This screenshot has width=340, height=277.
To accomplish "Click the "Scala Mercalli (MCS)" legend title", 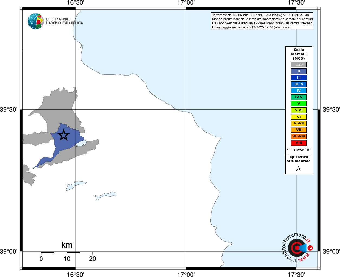I will click(x=299, y=54).
